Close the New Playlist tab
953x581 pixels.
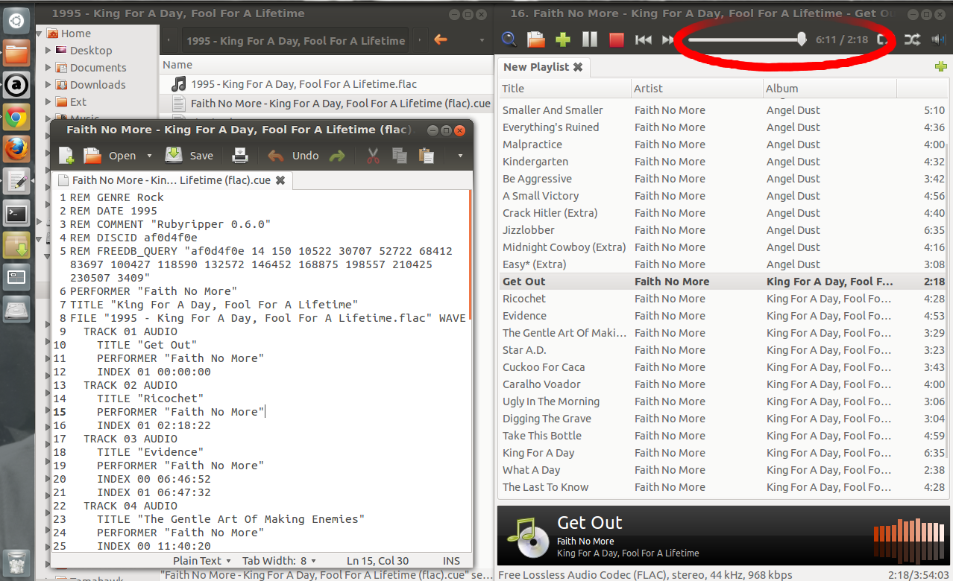tap(577, 67)
